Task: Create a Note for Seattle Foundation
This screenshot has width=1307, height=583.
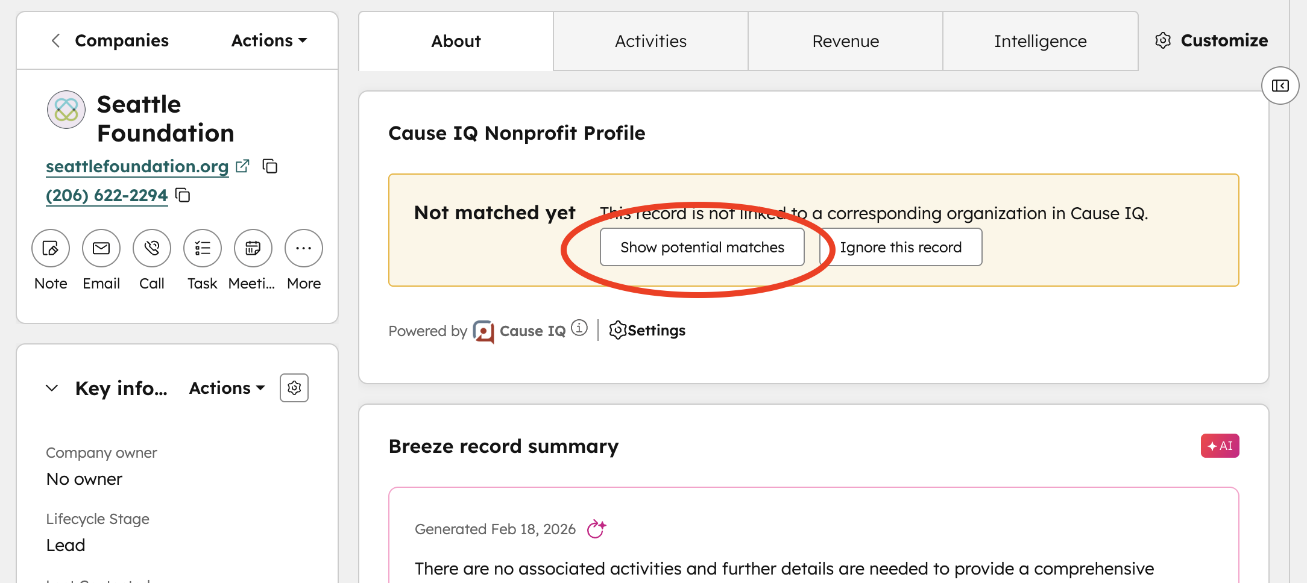Action: (x=50, y=248)
